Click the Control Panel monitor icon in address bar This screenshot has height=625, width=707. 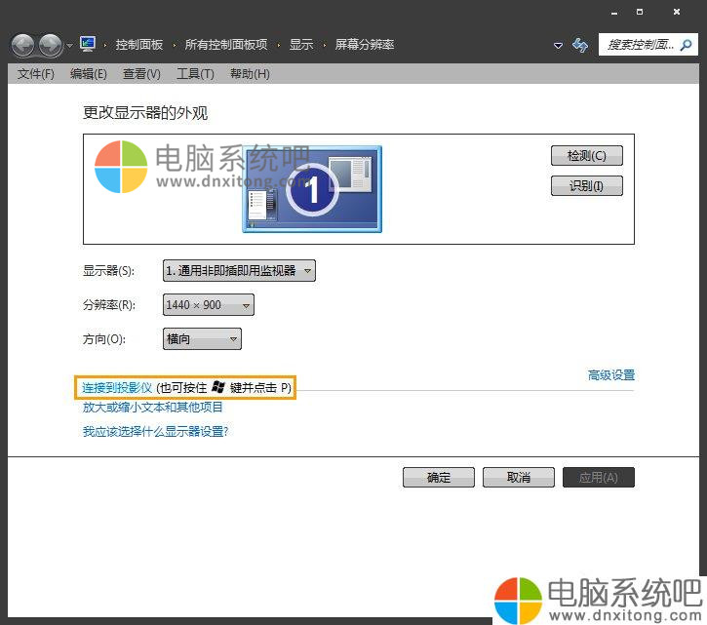point(88,44)
